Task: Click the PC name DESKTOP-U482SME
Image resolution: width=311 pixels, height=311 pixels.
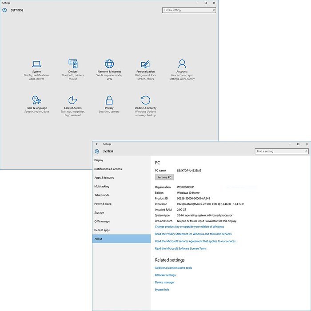Action: [189, 171]
